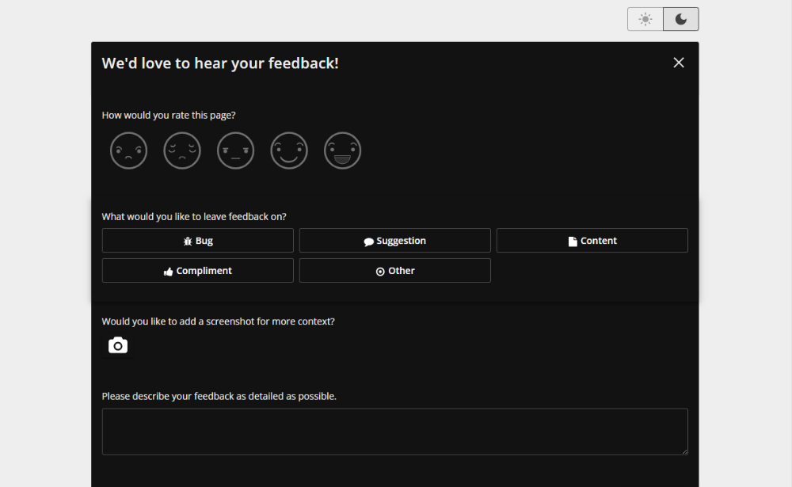
Task: Click the thumbs-up icon on Compliment
Action: [x=169, y=270]
